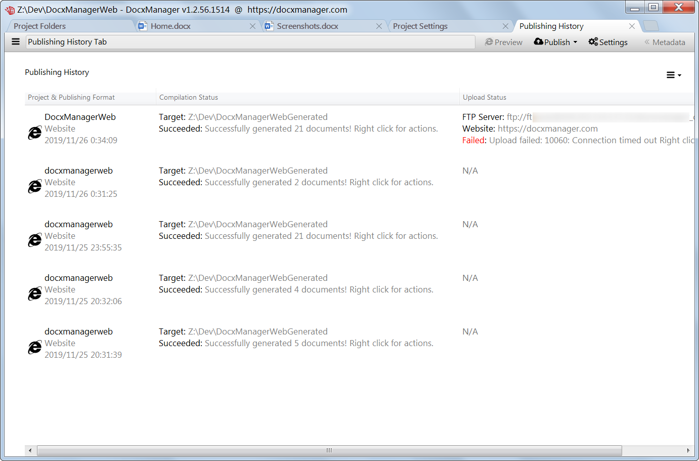Click the Word icon on the Screenshots.docx tab
Image resolution: width=699 pixels, height=461 pixels.
click(269, 25)
